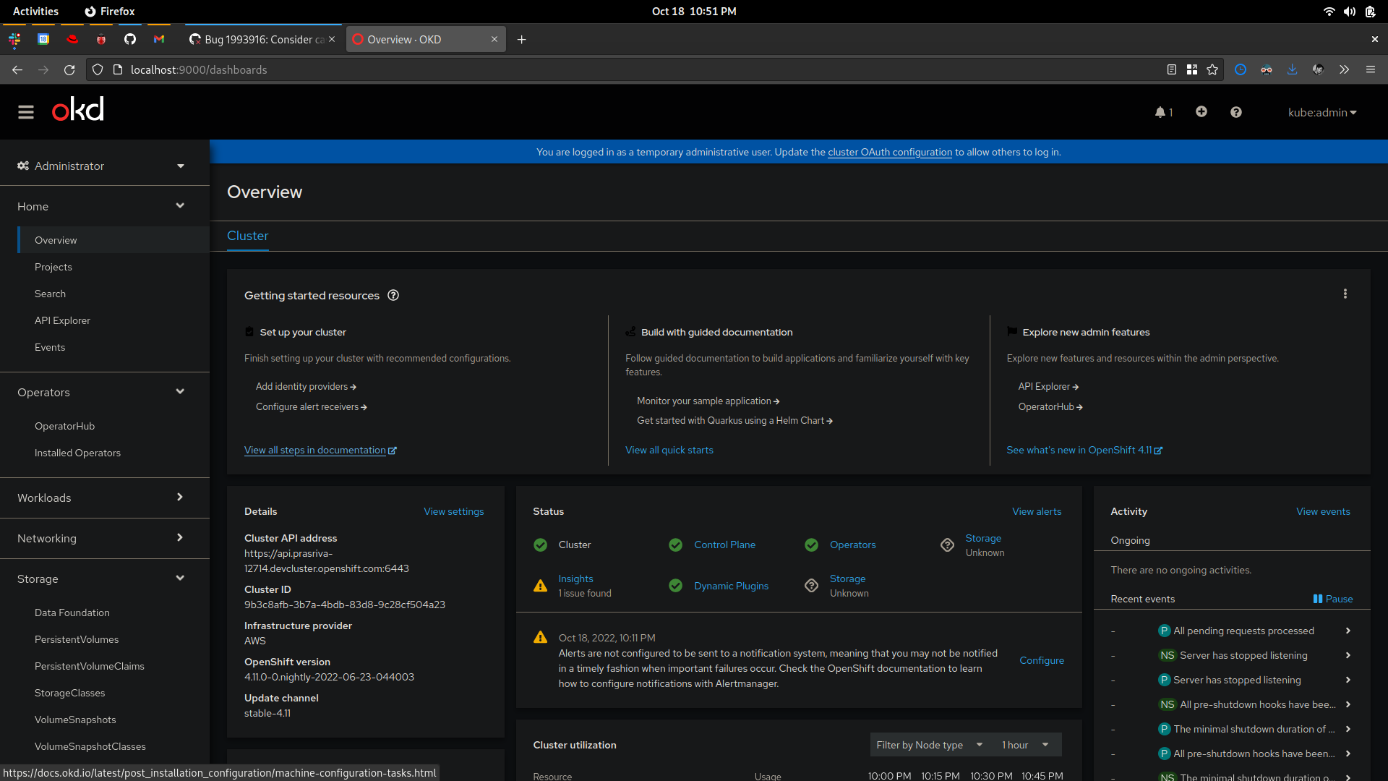Open the Filter by Node type dropdown
This screenshot has width=1388, height=781.
[x=929, y=744]
